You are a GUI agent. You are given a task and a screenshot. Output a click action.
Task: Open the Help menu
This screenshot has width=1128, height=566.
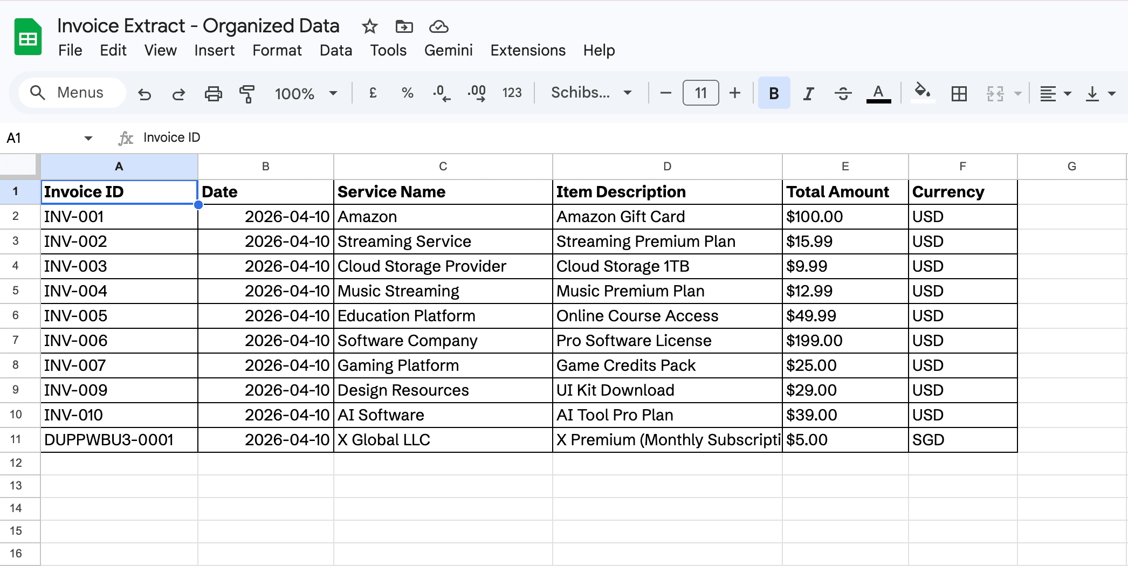[x=599, y=50]
